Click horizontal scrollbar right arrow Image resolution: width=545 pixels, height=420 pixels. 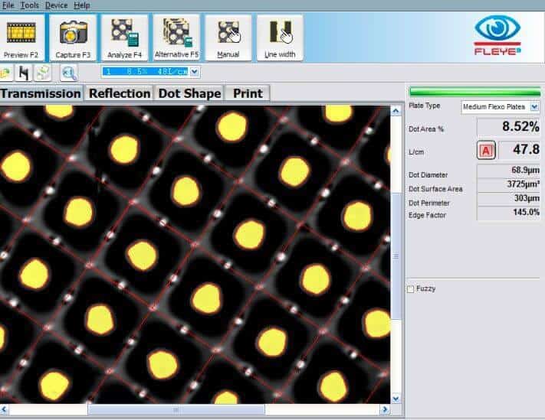point(385,410)
